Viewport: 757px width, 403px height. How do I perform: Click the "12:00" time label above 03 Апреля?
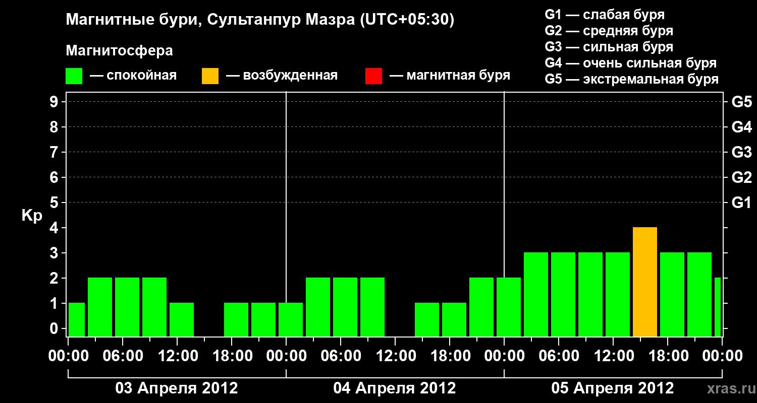tap(177, 356)
